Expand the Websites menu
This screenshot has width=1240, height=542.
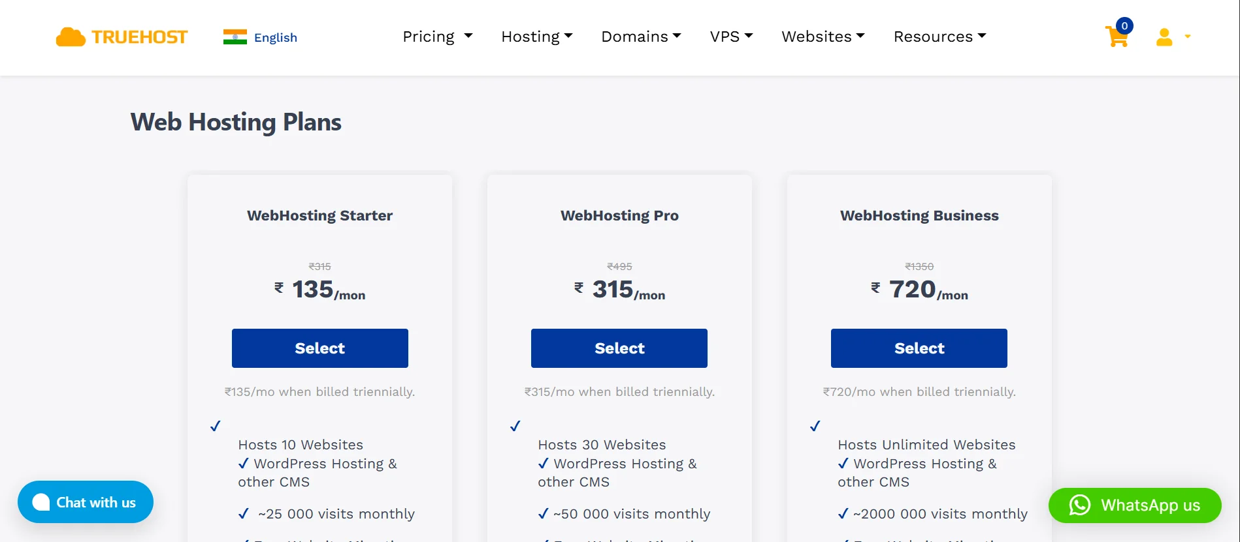(x=823, y=37)
